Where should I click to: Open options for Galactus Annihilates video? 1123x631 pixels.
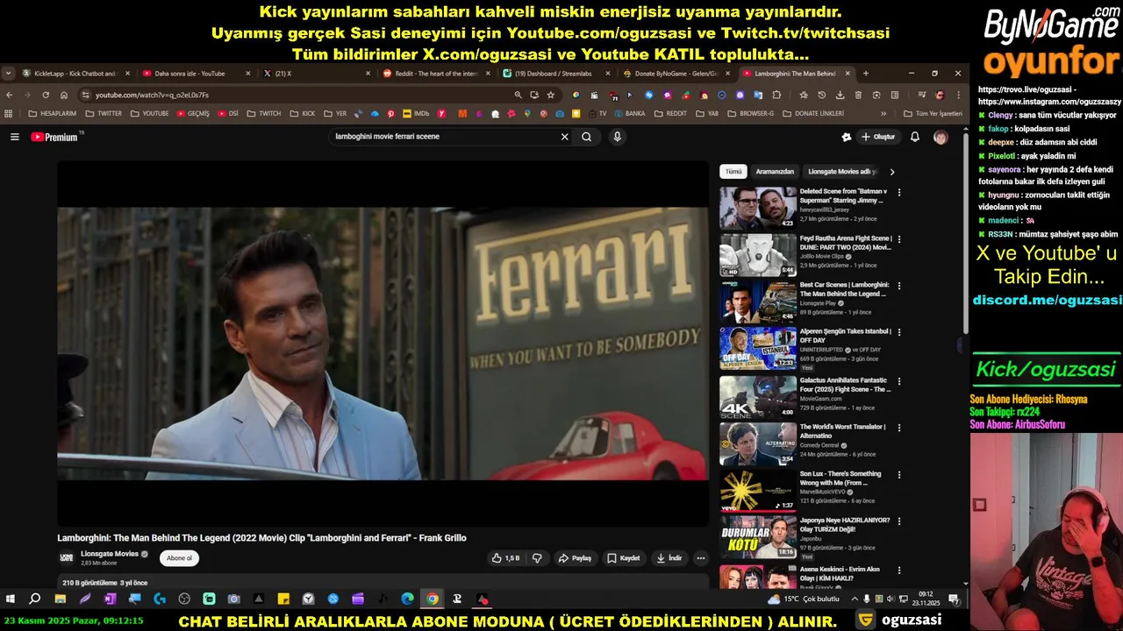point(898,380)
